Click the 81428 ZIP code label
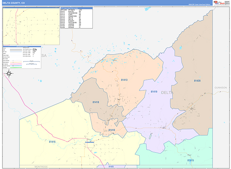The height and width of the screenshot is (169, 231). pyautogui.click(x=197, y=81)
